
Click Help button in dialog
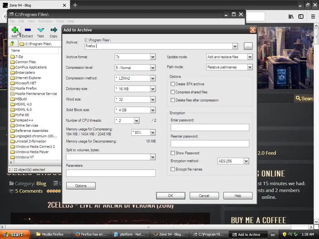coord(238,196)
